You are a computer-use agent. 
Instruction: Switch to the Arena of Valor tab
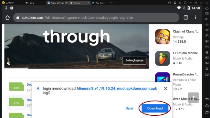coord(56,3)
